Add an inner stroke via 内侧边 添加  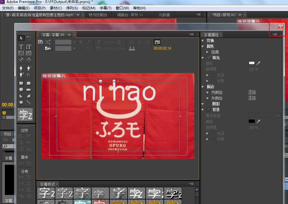(x=252, y=92)
